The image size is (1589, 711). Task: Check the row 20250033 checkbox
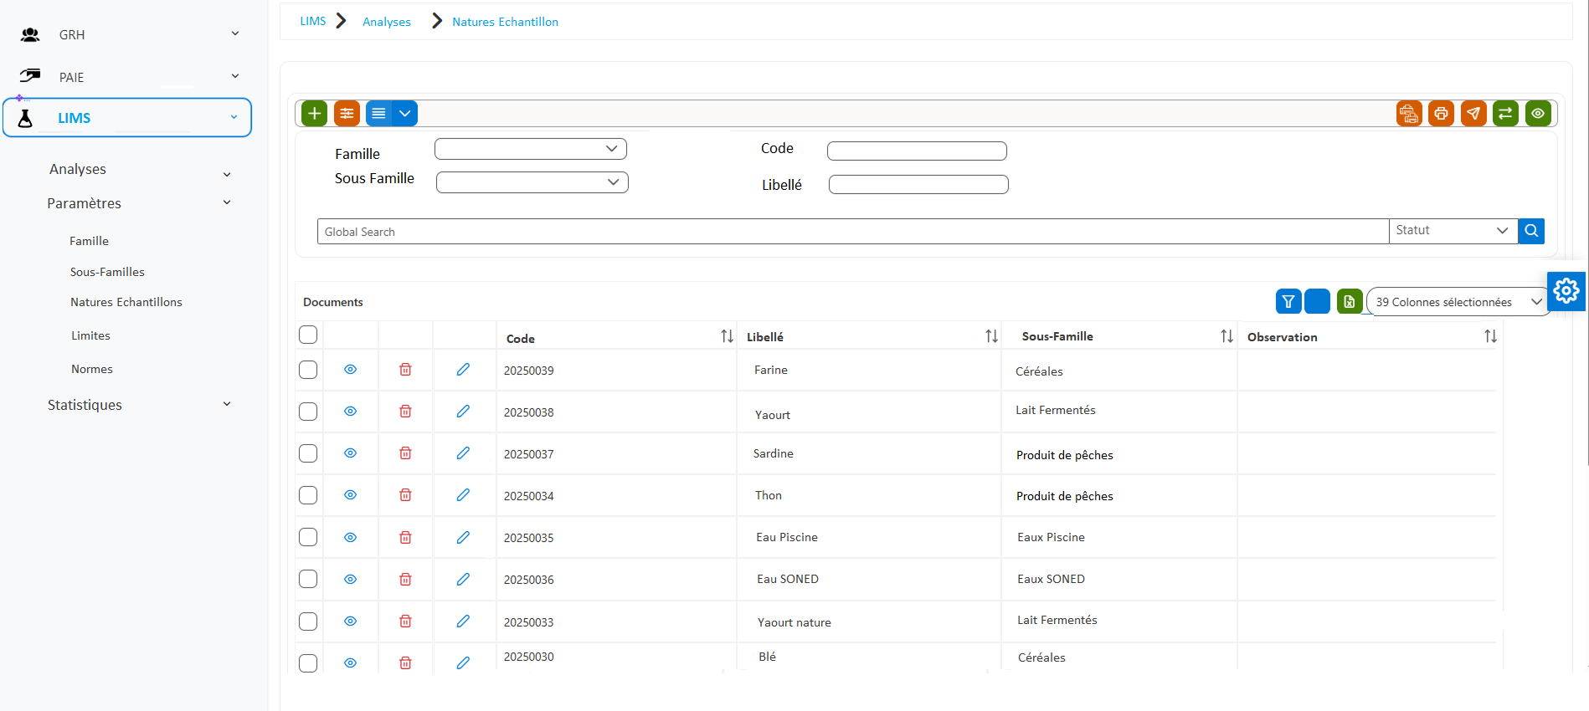coord(308,621)
